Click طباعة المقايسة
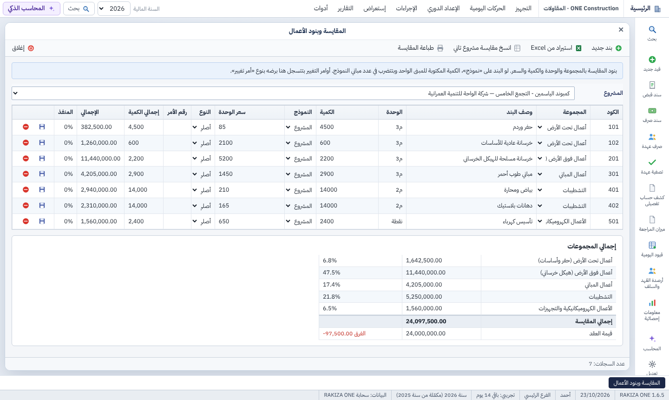The image size is (669, 400). [420, 48]
